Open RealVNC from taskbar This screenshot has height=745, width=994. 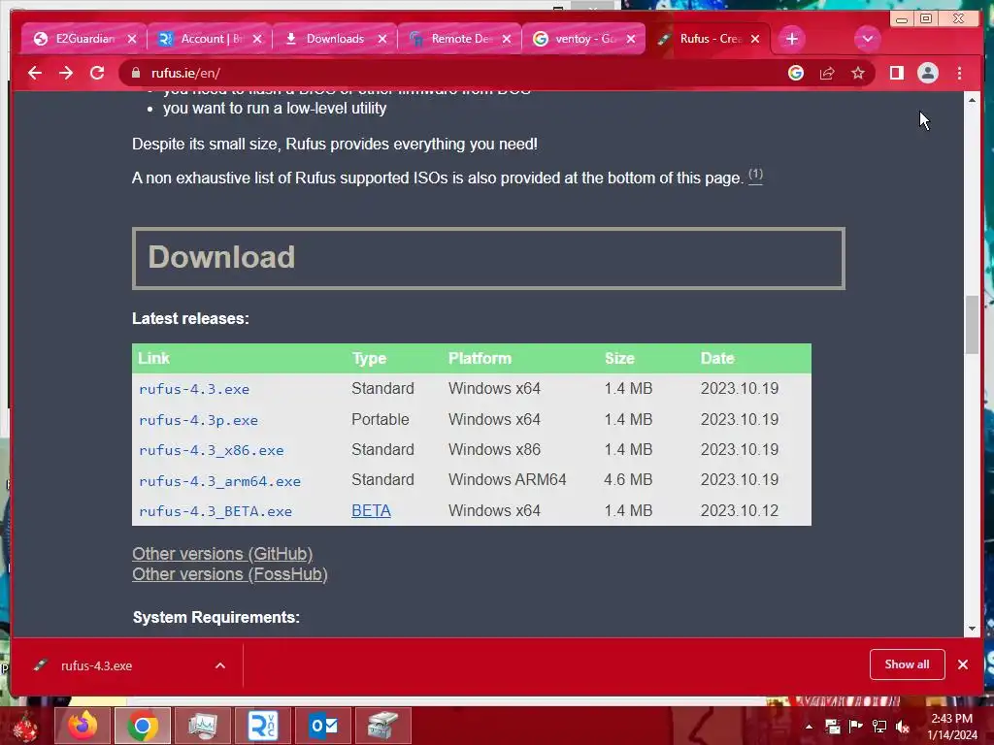tap(263, 726)
